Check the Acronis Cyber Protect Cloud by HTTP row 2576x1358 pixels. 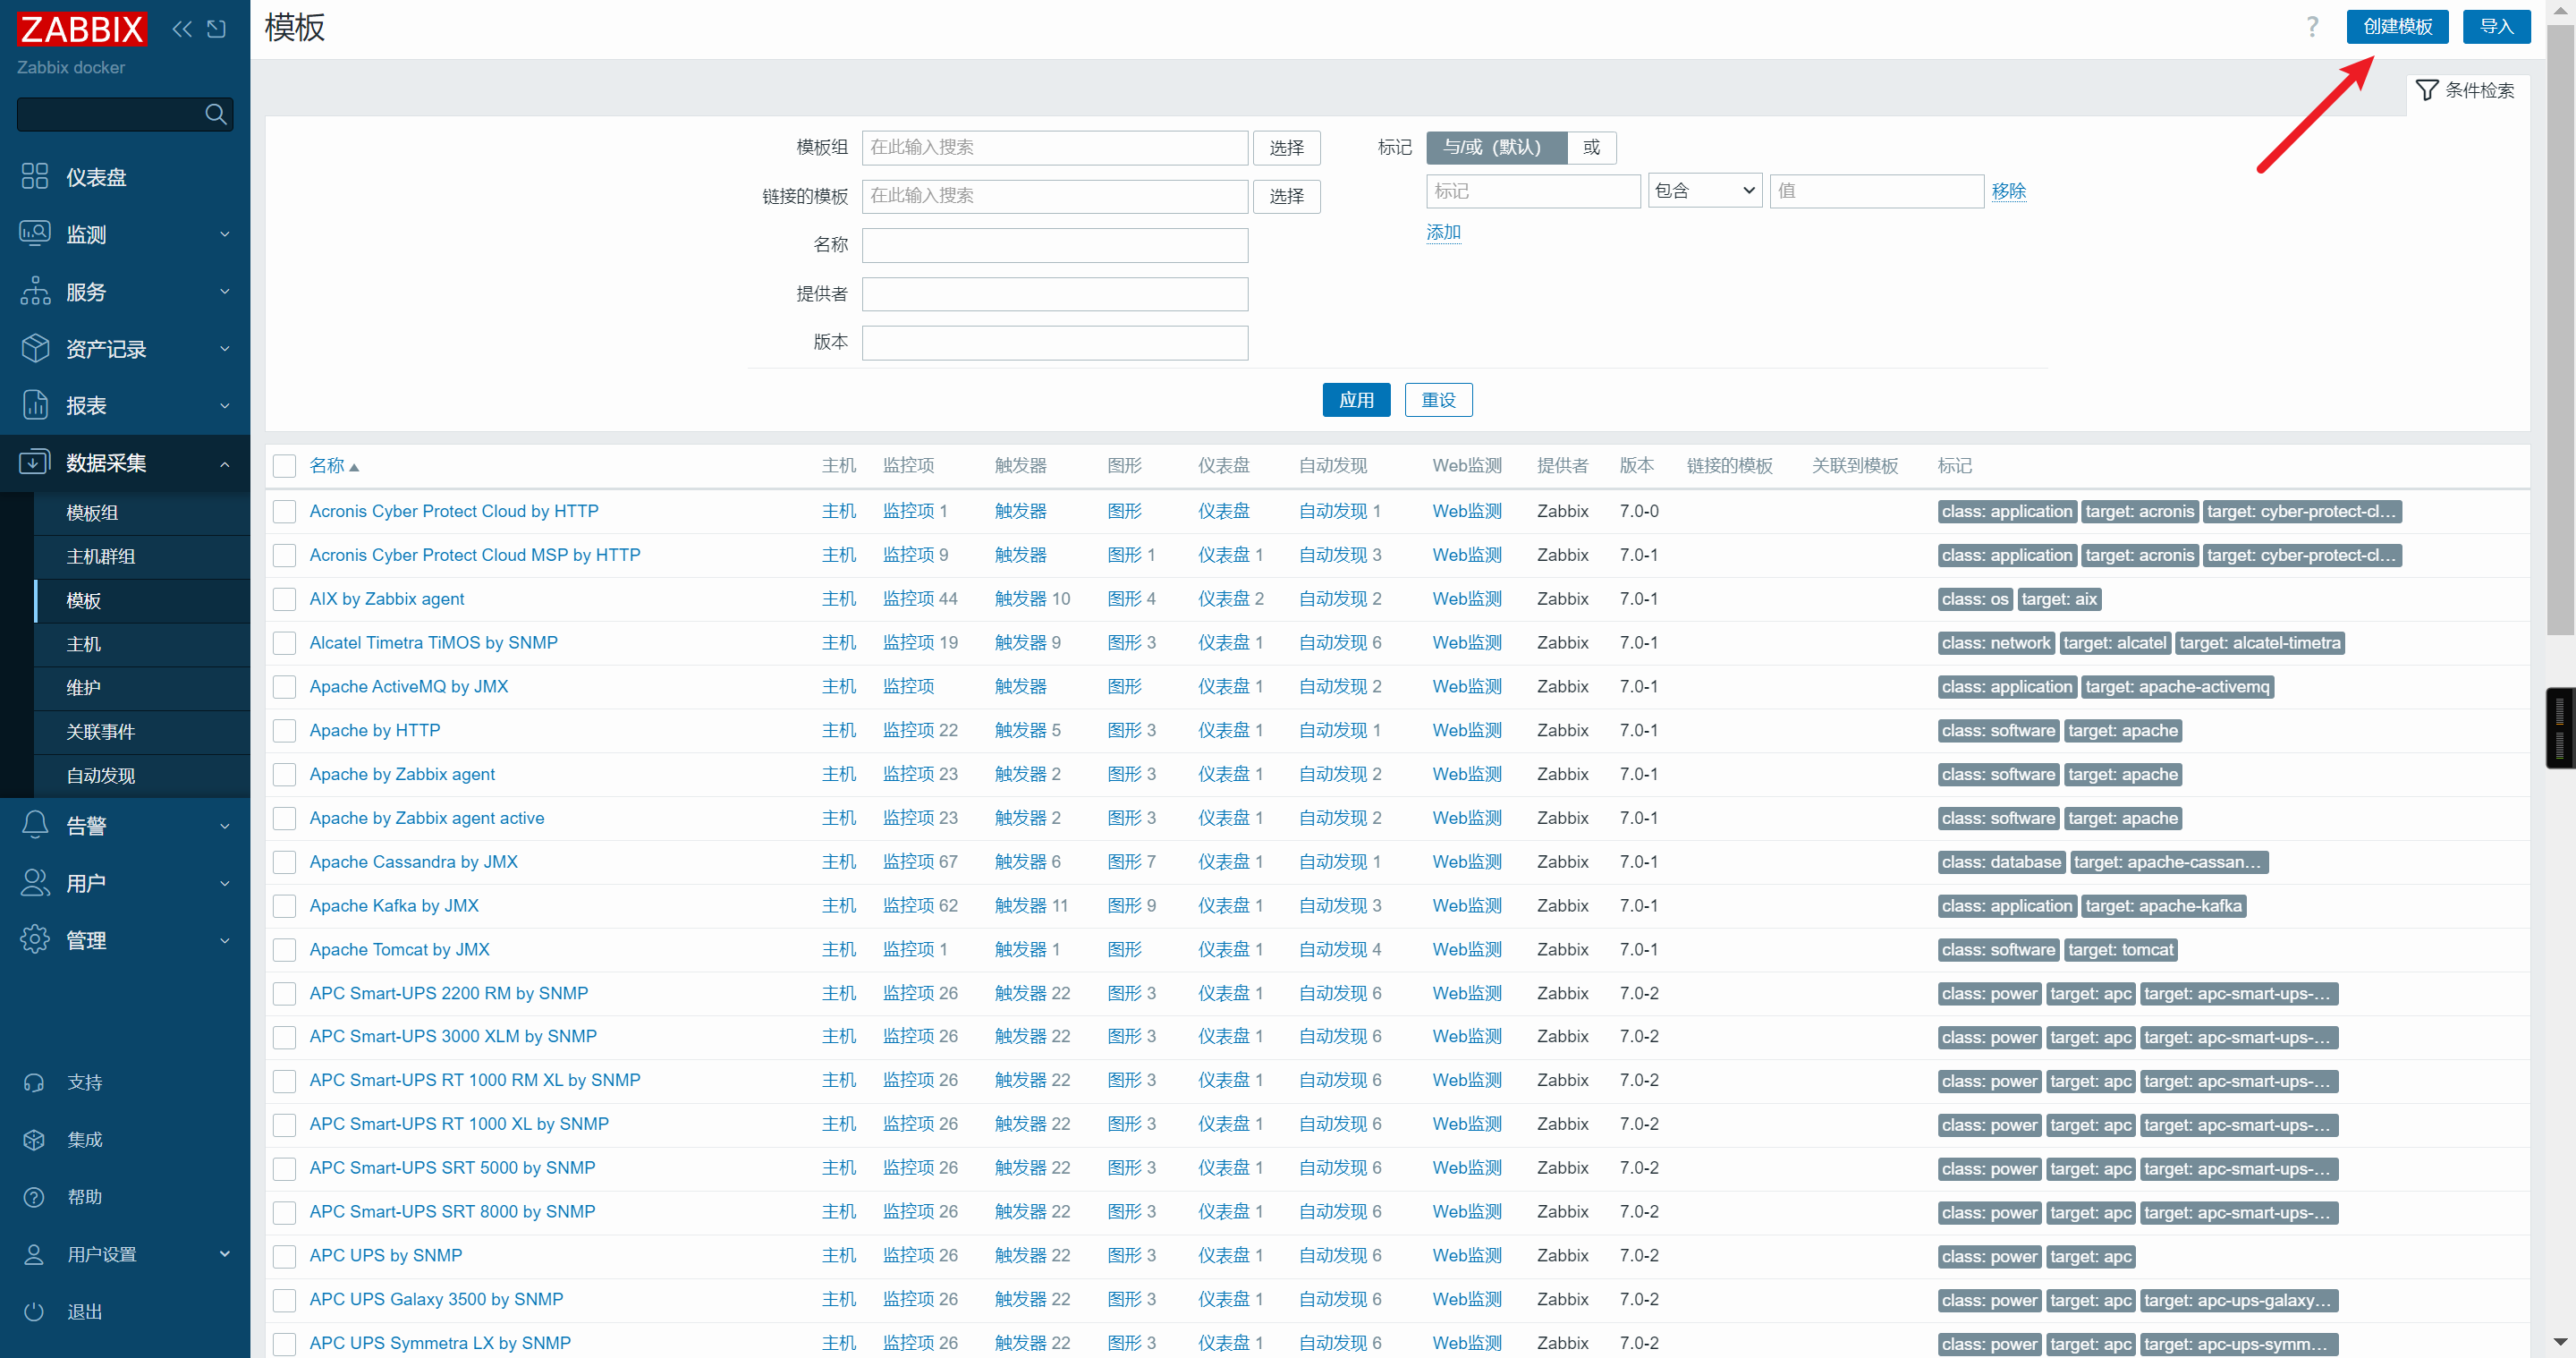pyautogui.click(x=285, y=512)
